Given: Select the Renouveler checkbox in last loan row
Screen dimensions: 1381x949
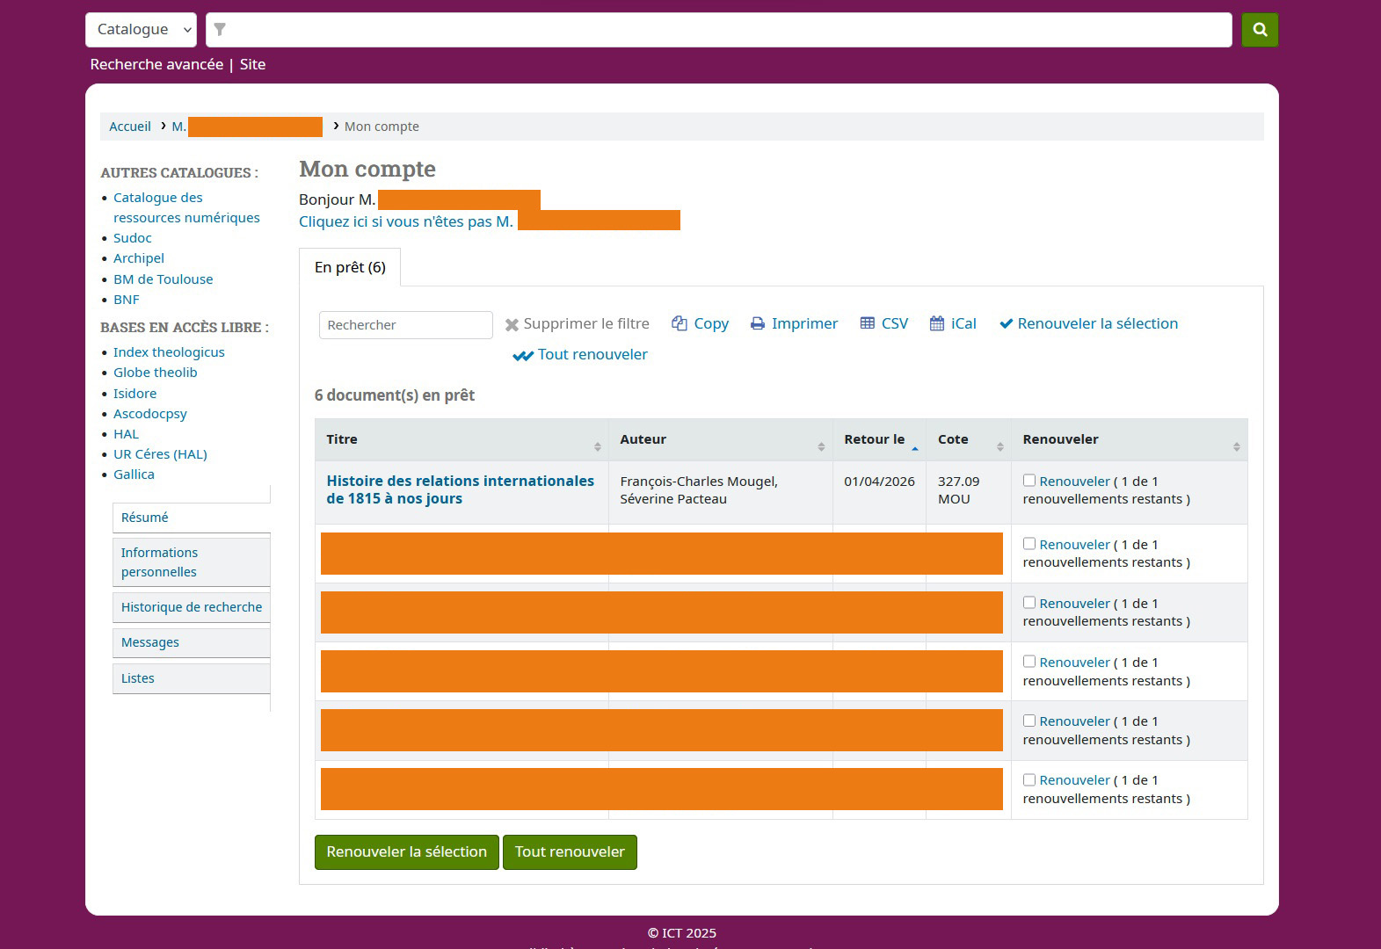Looking at the screenshot, I should [x=1029, y=779].
